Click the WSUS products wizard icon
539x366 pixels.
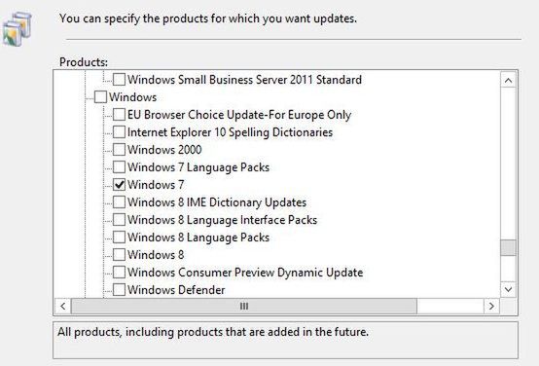click(18, 29)
